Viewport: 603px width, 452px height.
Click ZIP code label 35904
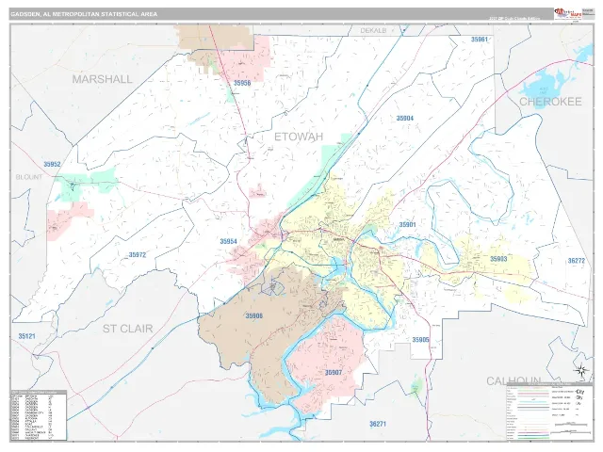pyautogui.click(x=405, y=119)
